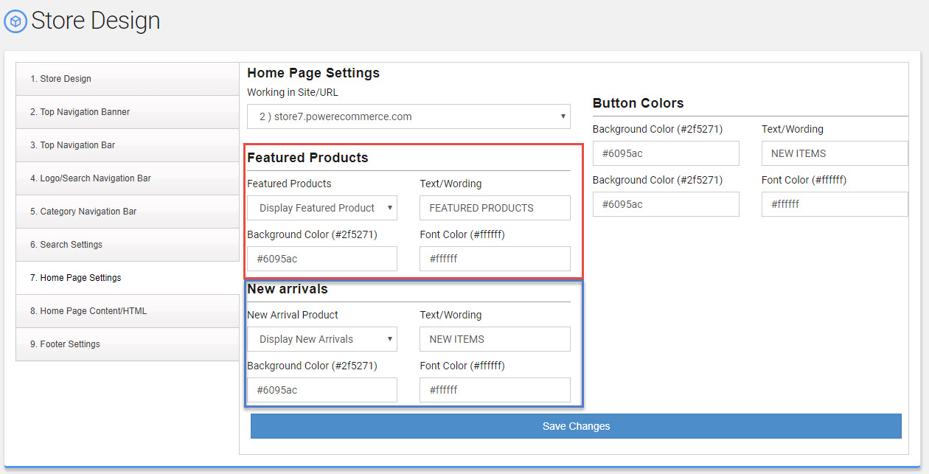Viewport: 929px width, 474px height.
Task: Click the Featured Products font color field
Action: tap(495, 259)
